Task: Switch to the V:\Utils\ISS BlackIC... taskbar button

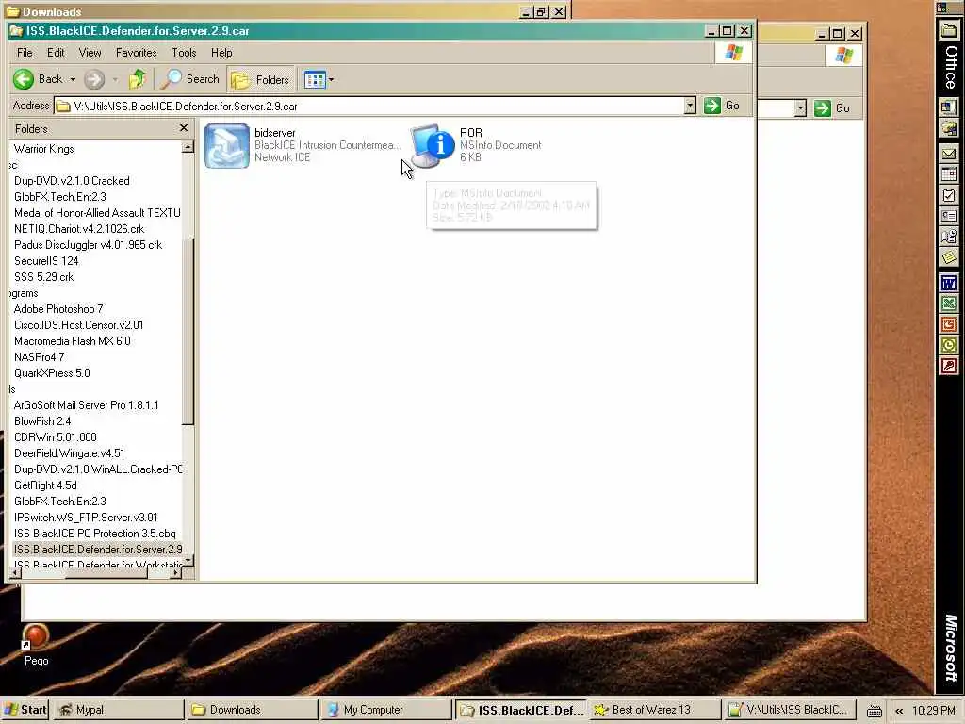Action: (x=789, y=709)
